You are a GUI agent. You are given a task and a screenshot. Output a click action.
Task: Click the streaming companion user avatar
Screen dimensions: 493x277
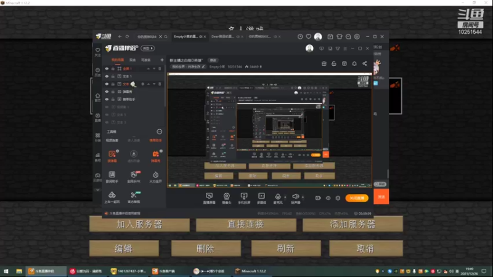point(309,49)
